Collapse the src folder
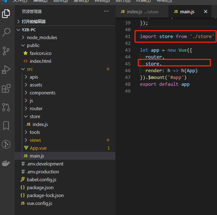The width and height of the screenshot is (217, 215). click(x=29, y=69)
